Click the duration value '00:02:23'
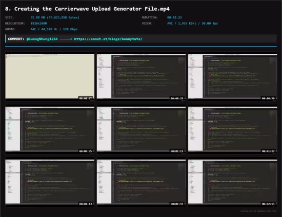Image resolution: width=282 pixels, height=217 pixels. point(174,17)
